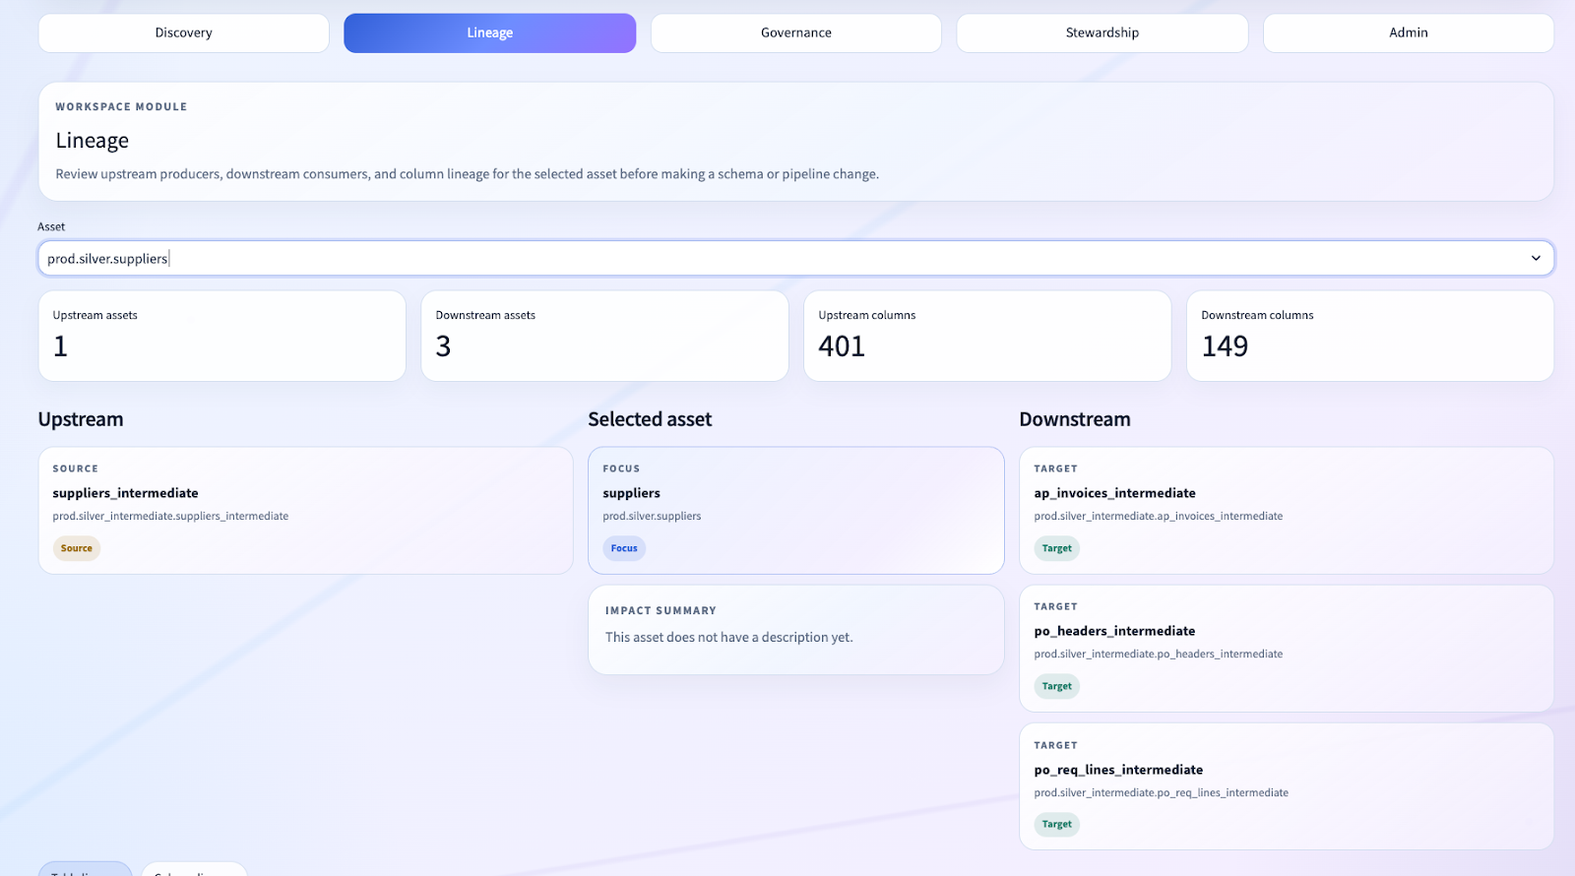Switch to the Column lineage view toggle
The image size is (1575, 876).
(x=194, y=870)
